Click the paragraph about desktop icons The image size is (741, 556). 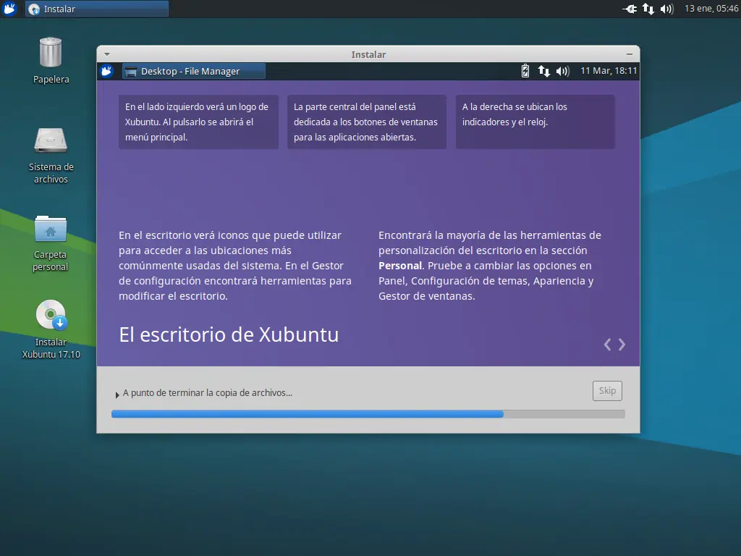click(235, 266)
